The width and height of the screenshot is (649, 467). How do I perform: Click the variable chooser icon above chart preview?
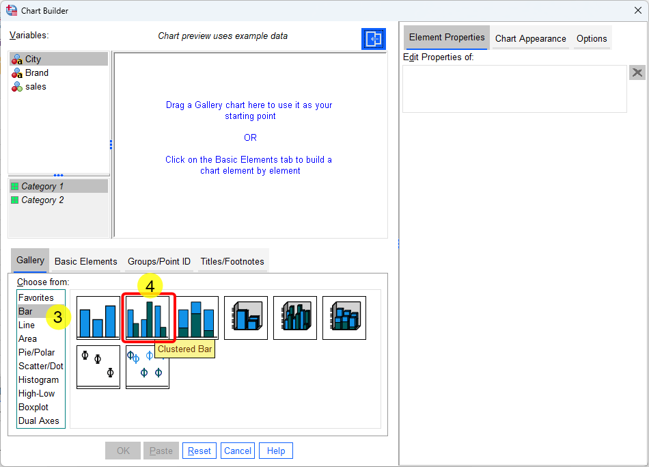coord(373,39)
